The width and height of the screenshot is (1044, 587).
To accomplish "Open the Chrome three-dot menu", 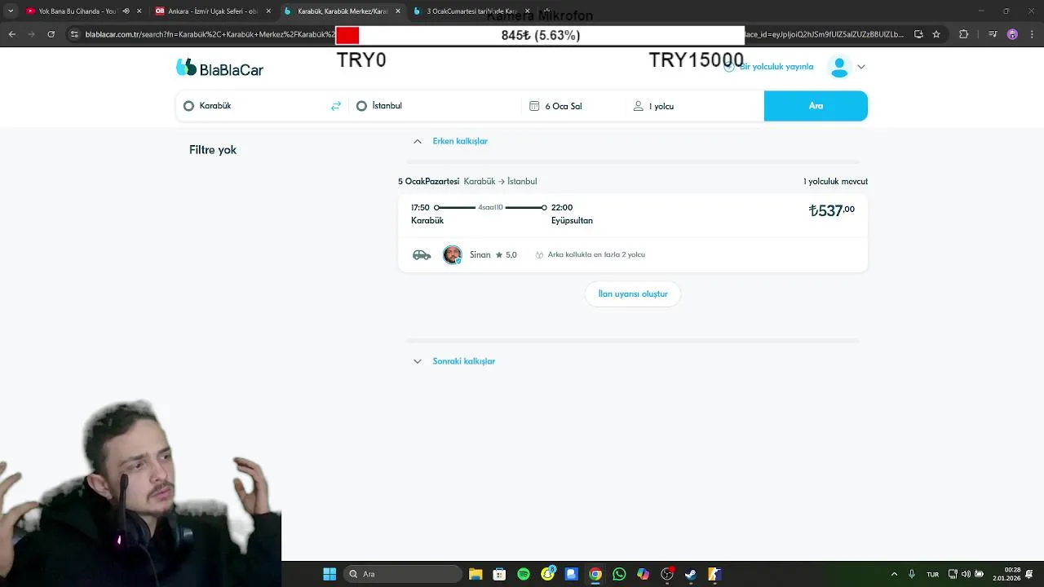I will click(1031, 34).
